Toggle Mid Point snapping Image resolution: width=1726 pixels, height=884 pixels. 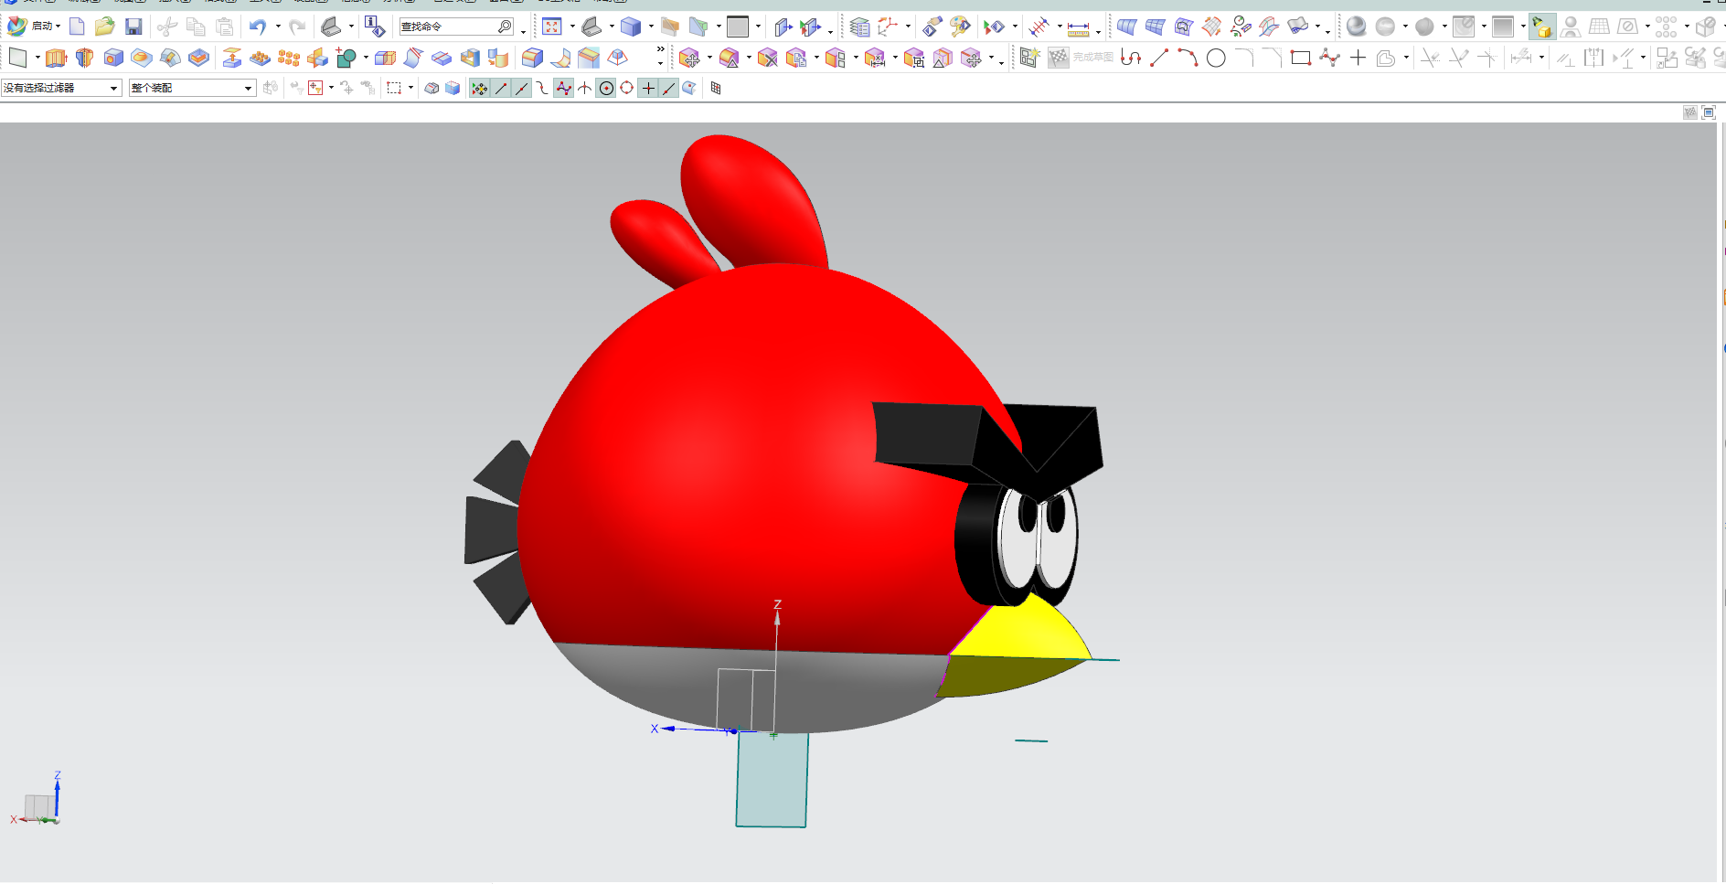(521, 89)
